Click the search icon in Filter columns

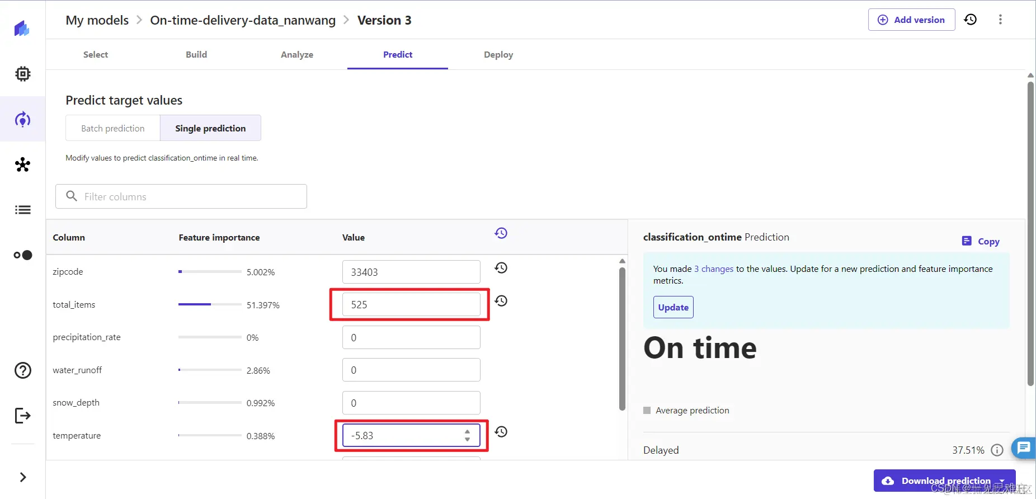pyautogui.click(x=72, y=196)
